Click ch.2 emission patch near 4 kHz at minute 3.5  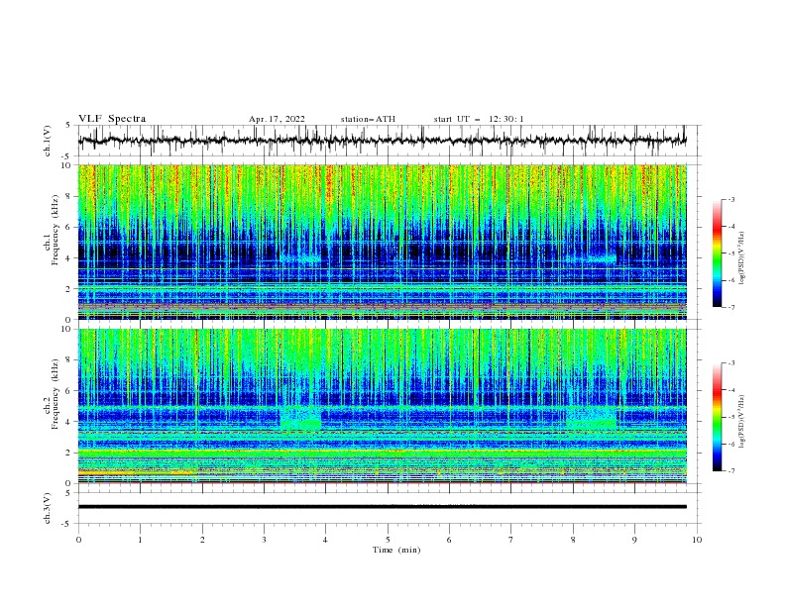(300, 419)
